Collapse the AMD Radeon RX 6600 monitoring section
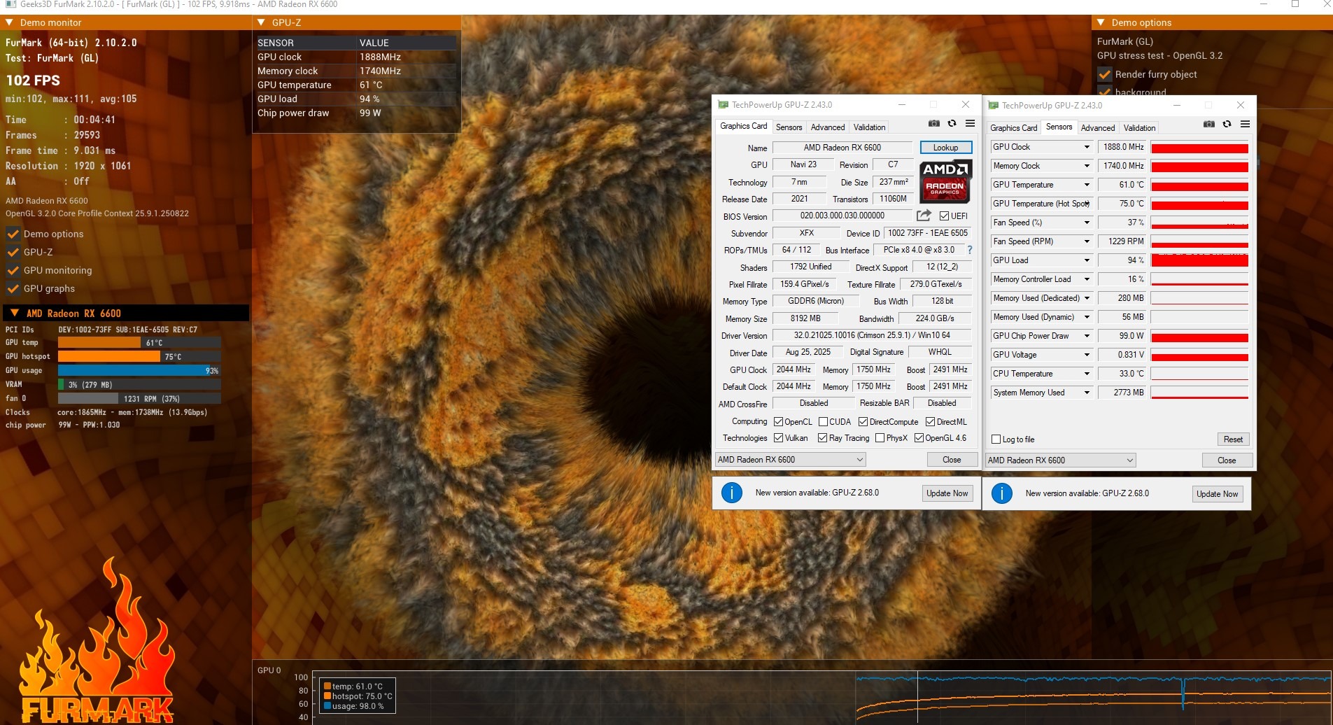This screenshot has height=725, width=1333. (x=14, y=313)
